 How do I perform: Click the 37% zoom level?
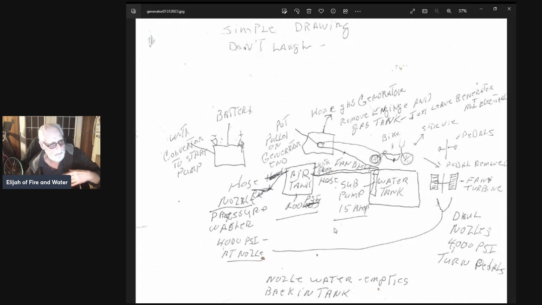(462, 11)
